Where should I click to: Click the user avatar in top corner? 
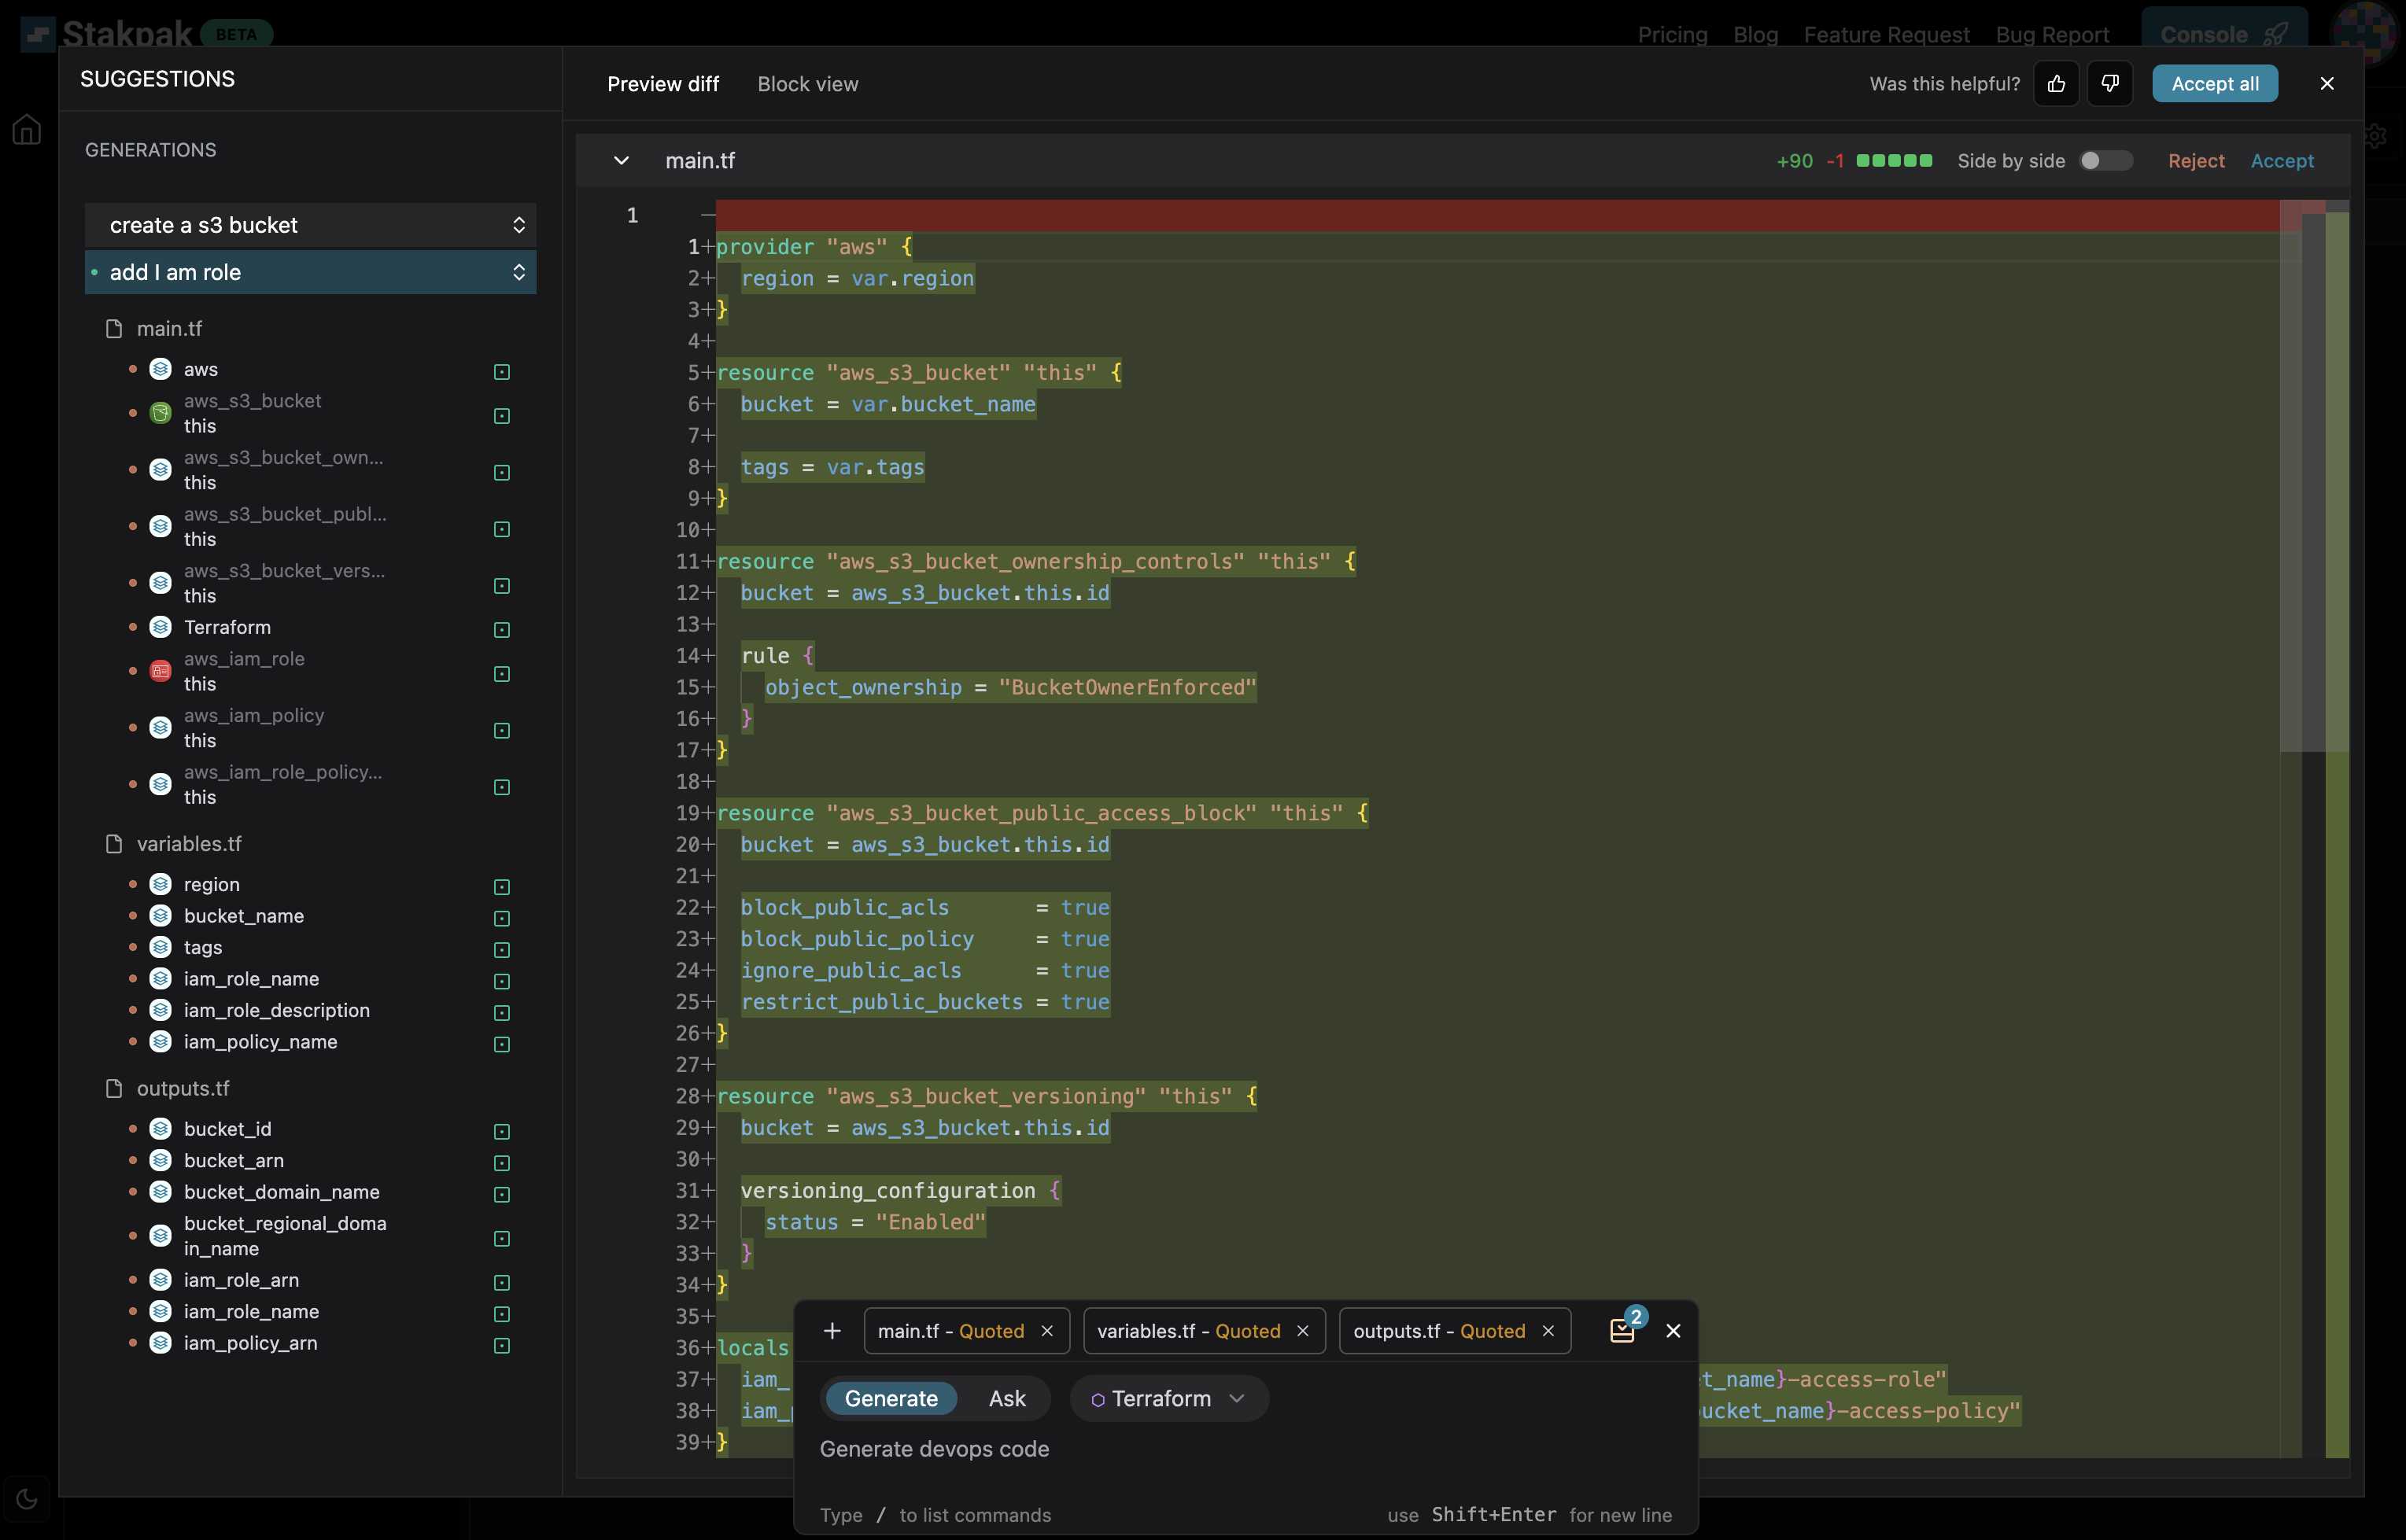(x=2366, y=32)
